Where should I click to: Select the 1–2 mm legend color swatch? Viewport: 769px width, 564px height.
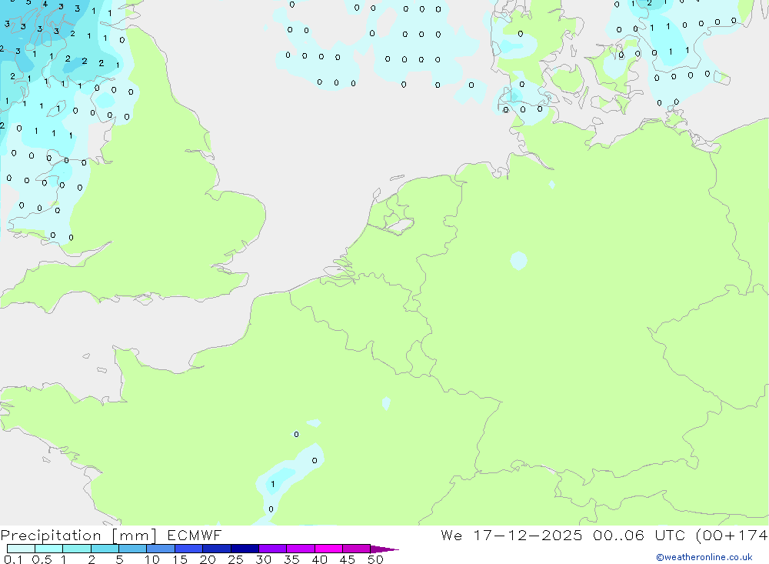[76, 549]
